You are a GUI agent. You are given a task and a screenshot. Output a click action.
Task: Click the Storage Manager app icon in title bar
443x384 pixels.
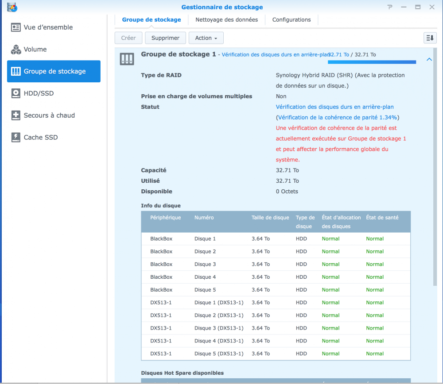tap(12, 7)
